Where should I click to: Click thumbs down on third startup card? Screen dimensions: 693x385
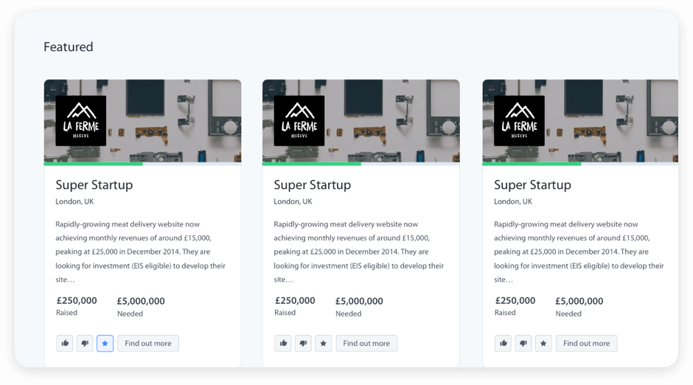523,344
